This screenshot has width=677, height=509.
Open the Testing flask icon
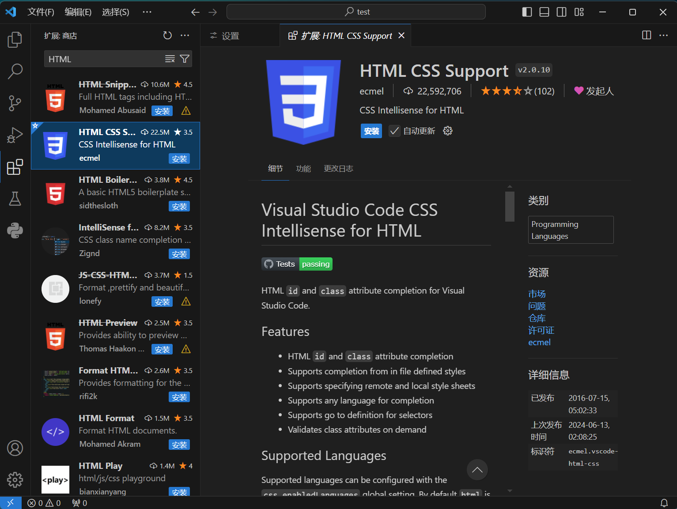click(15, 199)
